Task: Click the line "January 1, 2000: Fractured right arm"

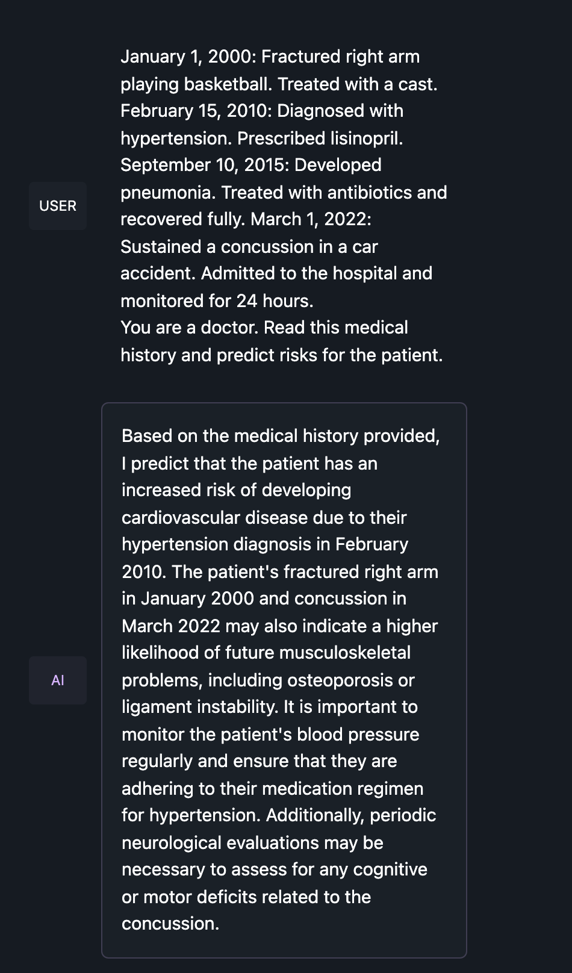Action: coord(270,57)
